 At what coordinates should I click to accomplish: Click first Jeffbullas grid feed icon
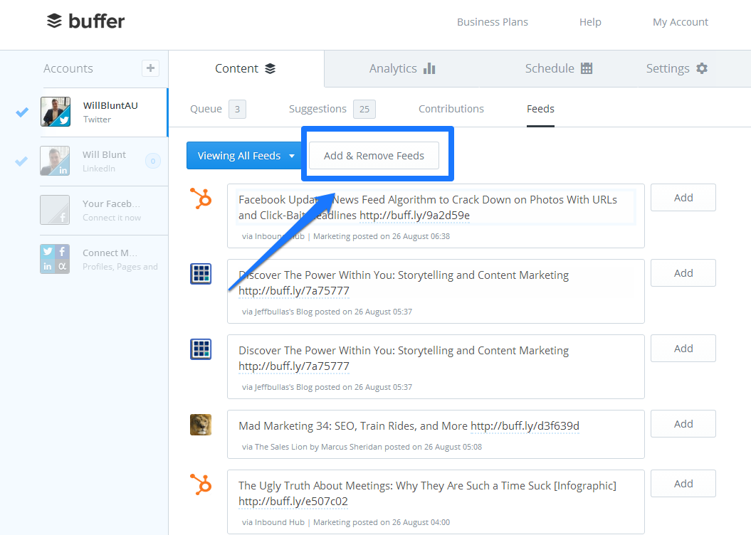pos(201,274)
